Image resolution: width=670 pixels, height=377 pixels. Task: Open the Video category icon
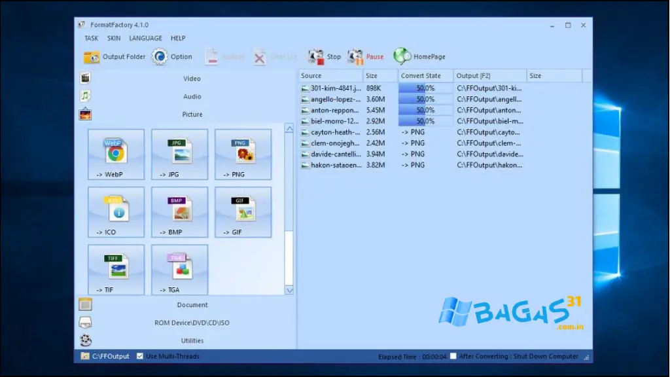(84, 78)
